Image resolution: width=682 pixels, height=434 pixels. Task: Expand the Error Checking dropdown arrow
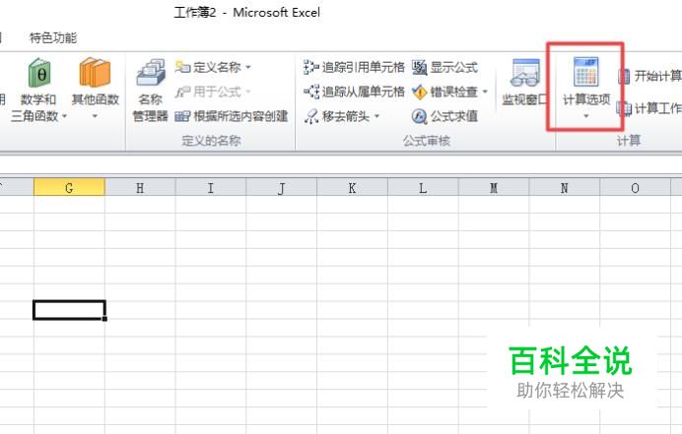485,92
